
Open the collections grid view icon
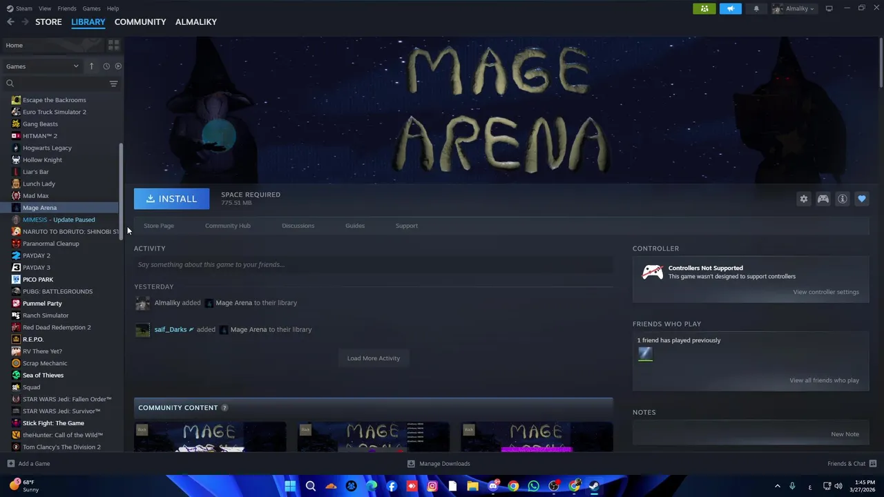point(114,45)
